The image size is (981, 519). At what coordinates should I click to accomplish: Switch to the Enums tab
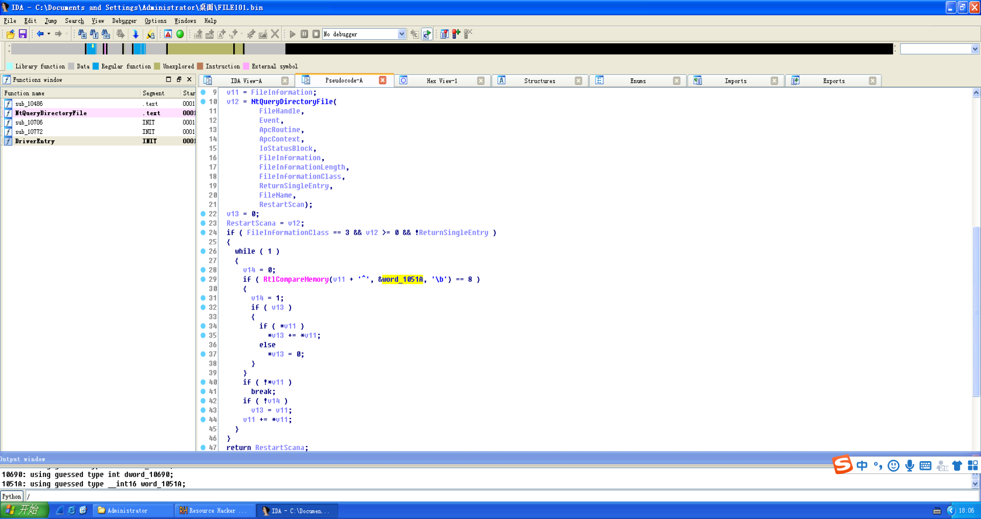638,81
